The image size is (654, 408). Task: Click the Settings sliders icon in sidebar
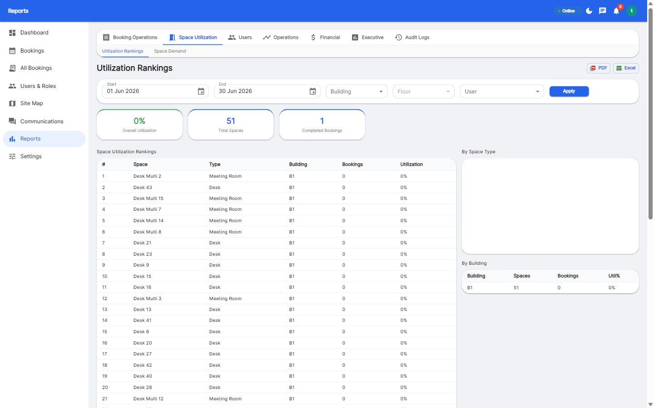tap(12, 156)
